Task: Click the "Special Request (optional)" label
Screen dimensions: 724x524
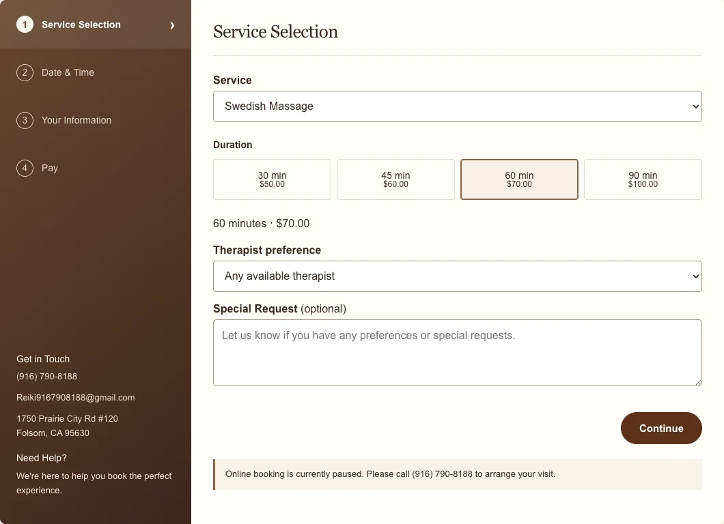Action: coord(280,308)
